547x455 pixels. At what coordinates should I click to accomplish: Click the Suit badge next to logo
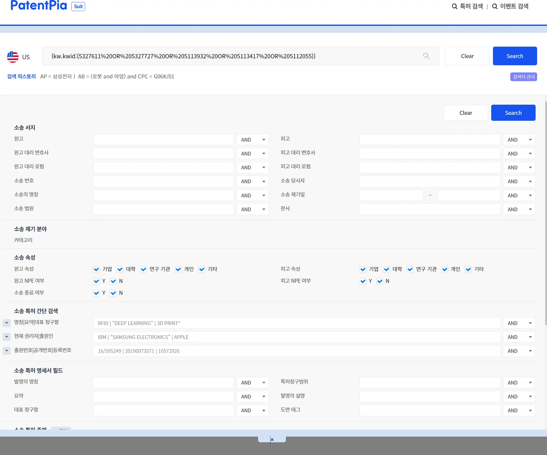pyautogui.click(x=78, y=6)
